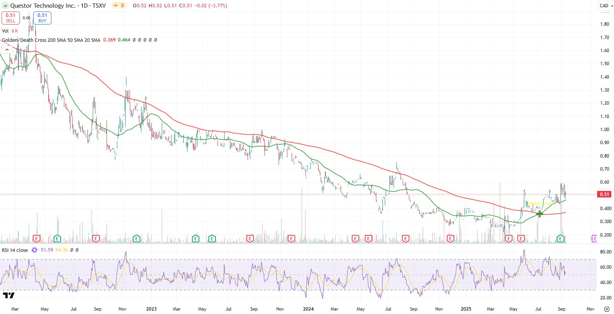This screenshot has height=314, width=614.
Task: Click the 1D interval in the chart title
Action: tap(84, 6)
